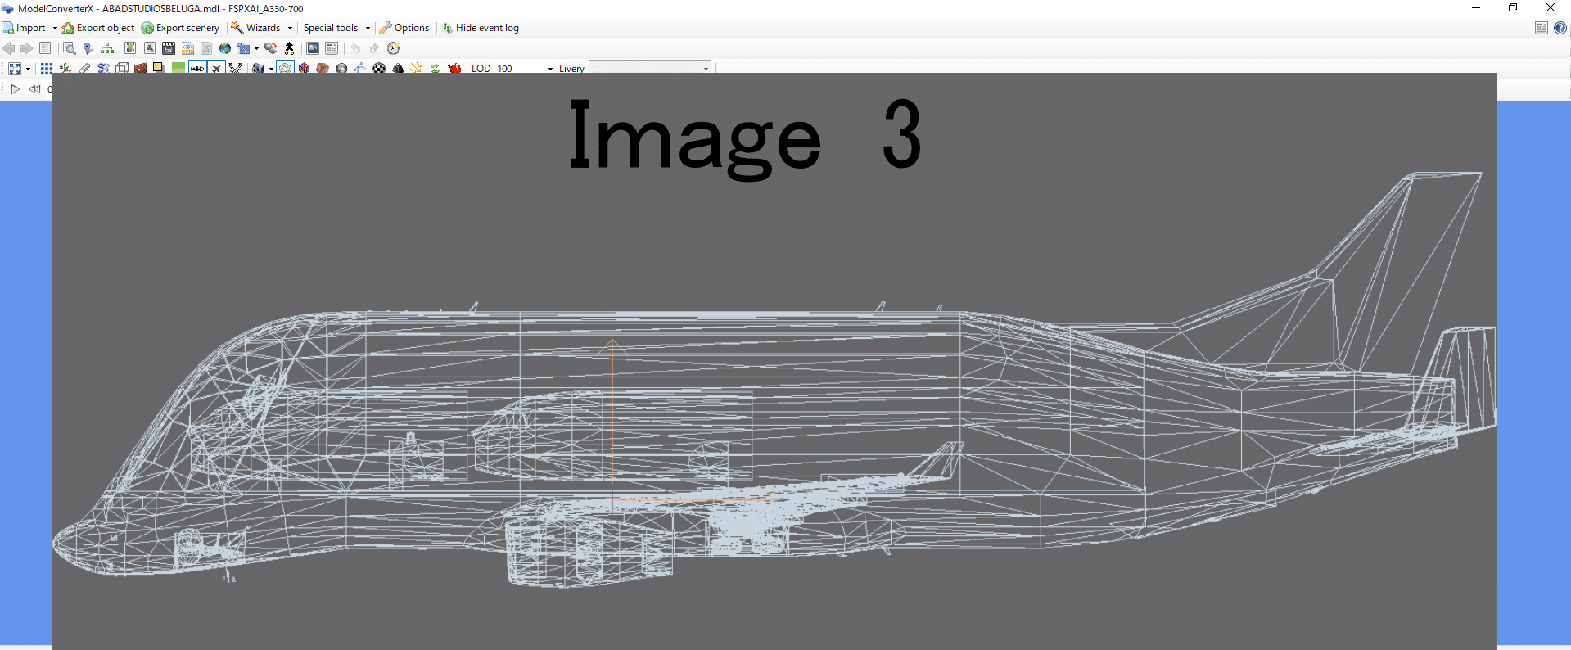
Task: Click Export scenery button
Action: pyautogui.click(x=180, y=28)
